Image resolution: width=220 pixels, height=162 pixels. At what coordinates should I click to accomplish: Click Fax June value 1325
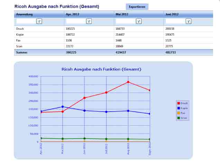pos(168,40)
